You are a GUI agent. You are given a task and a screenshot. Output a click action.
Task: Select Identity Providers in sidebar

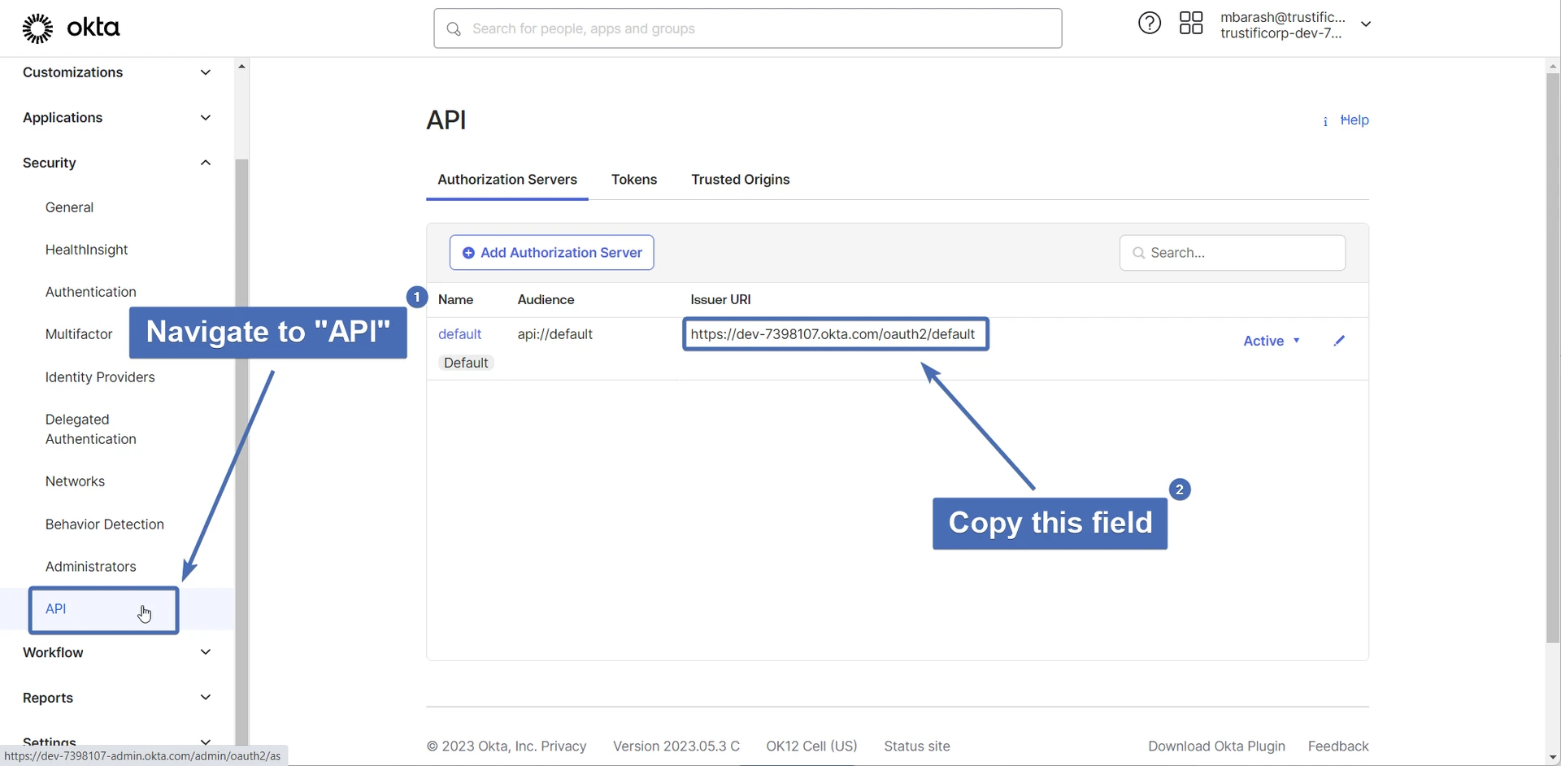100,377
